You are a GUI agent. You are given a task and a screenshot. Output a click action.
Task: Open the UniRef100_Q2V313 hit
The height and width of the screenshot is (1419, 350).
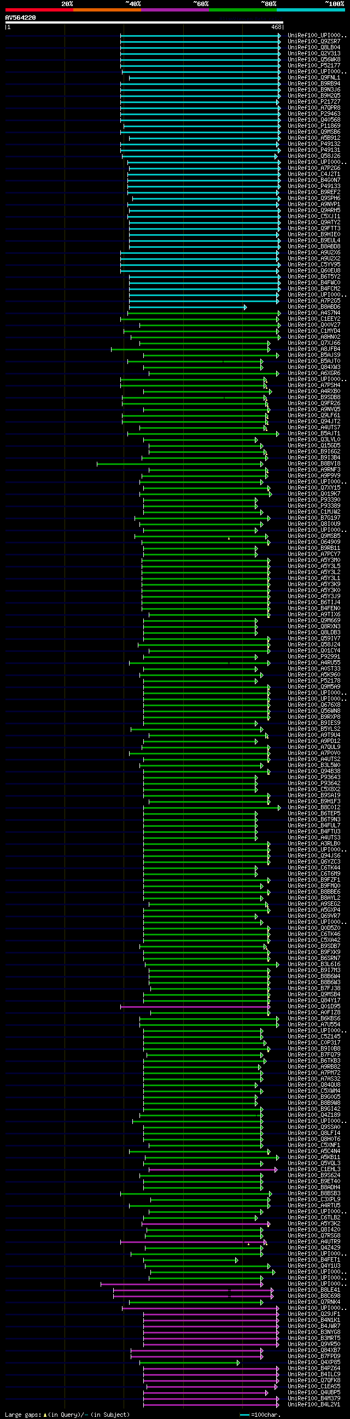click(314, 53)
